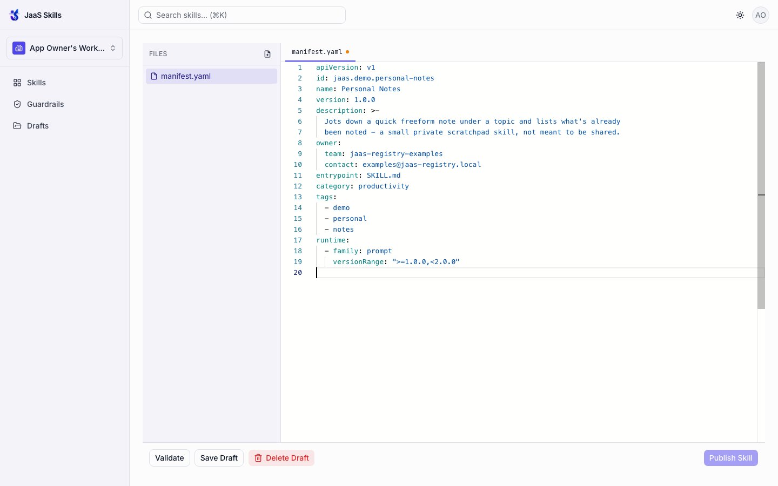Switch to the manifest.yaml editor tab
Image resolution: width=778 pixels, height=486 pixels.
pos(320,52)
